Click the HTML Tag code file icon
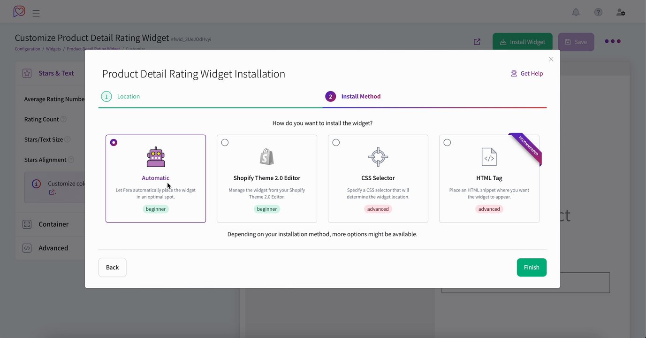 pyautogui.click(x=489, y=157)
